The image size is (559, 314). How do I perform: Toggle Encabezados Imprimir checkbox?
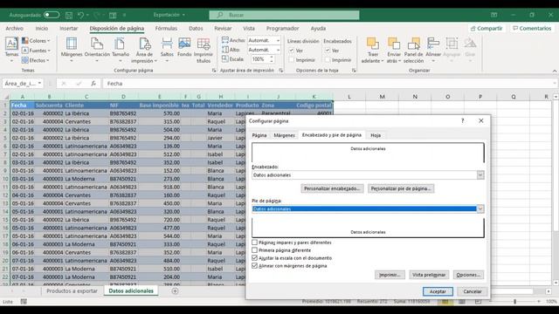point(328,60)
